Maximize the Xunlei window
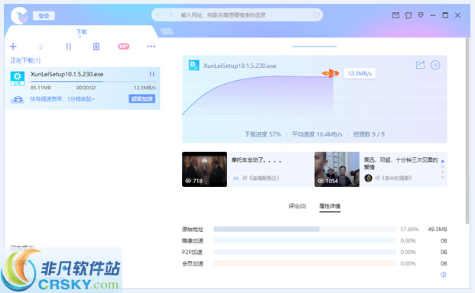Screen dimensions: 475x293 point(445,15)
